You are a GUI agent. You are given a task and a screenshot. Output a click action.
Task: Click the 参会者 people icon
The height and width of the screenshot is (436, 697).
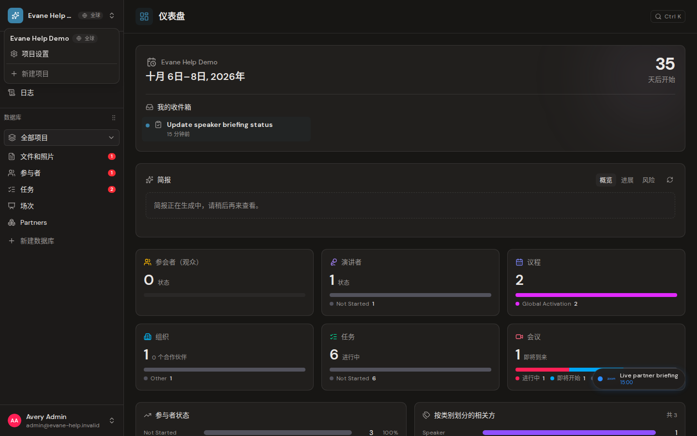tap(148, 262)
